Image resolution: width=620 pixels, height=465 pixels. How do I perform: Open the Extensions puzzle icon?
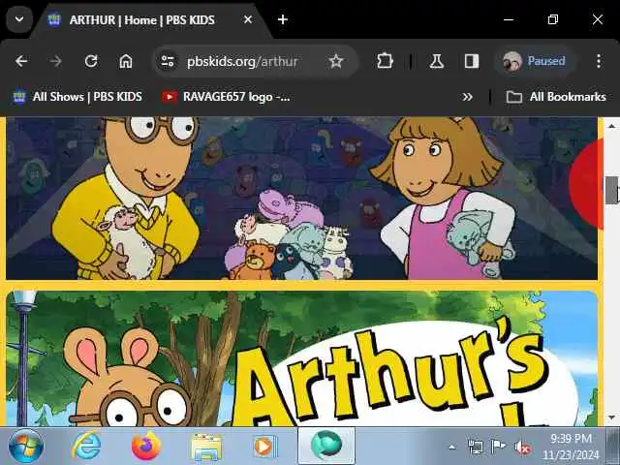coord(385,61)
